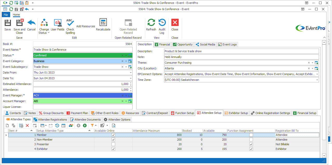This screenshot has height=165, width=332.
Task: Click the Description text field
Action: [242, 51]
